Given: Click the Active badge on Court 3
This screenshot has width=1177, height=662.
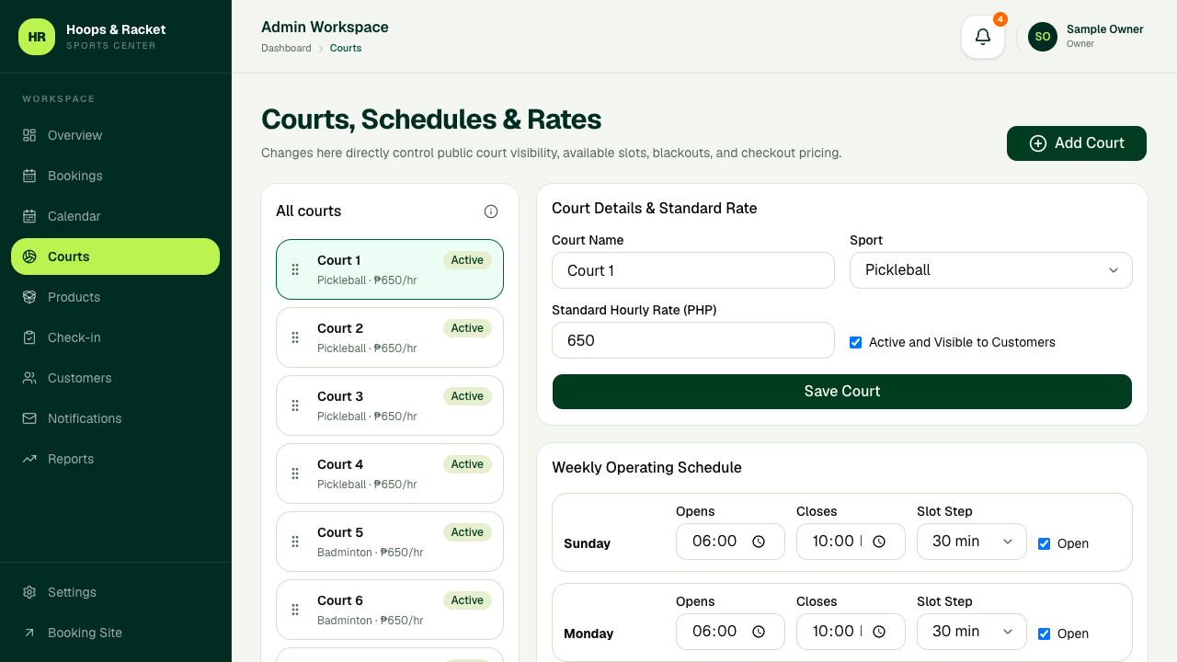Looking at the screenshot, I should tap(467, 396).
